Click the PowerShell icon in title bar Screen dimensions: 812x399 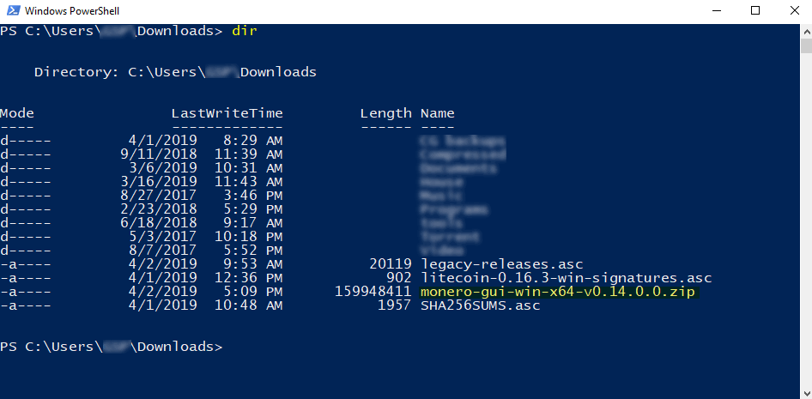coord(13,10)
